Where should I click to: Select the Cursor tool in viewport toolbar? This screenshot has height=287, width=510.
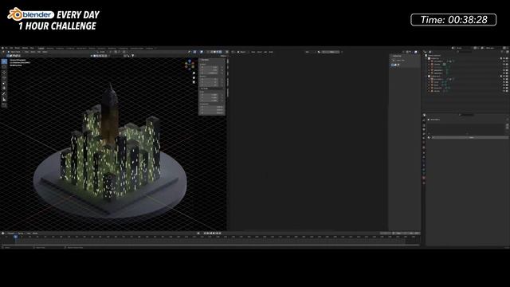(4, 67)
